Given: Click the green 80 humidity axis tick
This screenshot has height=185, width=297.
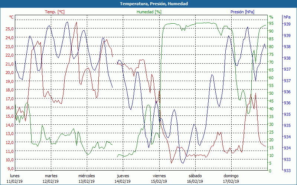Looking at the screenshot, I should pos(271,47).
